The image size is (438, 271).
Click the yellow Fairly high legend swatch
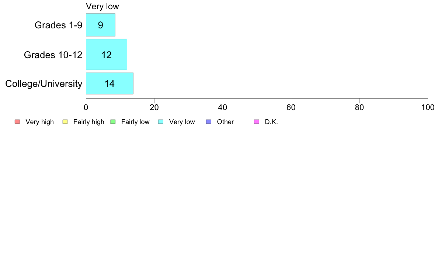click(65, 122)
